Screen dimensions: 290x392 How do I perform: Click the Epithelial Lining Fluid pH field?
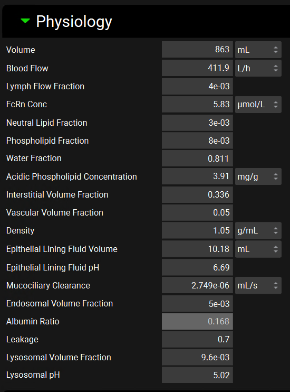coord(197,267)
